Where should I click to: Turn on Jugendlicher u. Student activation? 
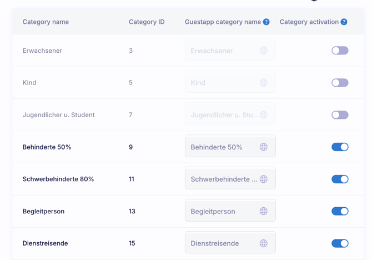(340, 115)
